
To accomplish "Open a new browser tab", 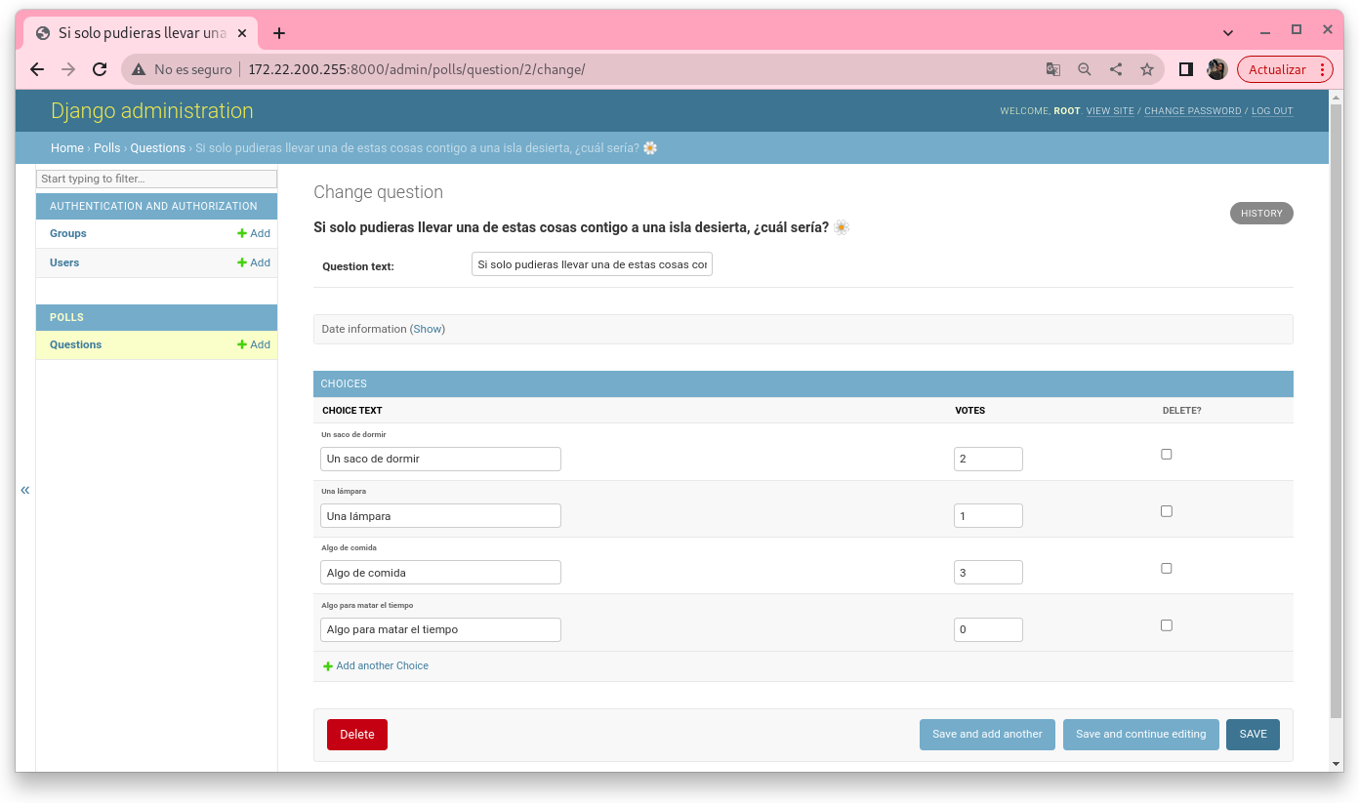I will (x=279, y=33).
